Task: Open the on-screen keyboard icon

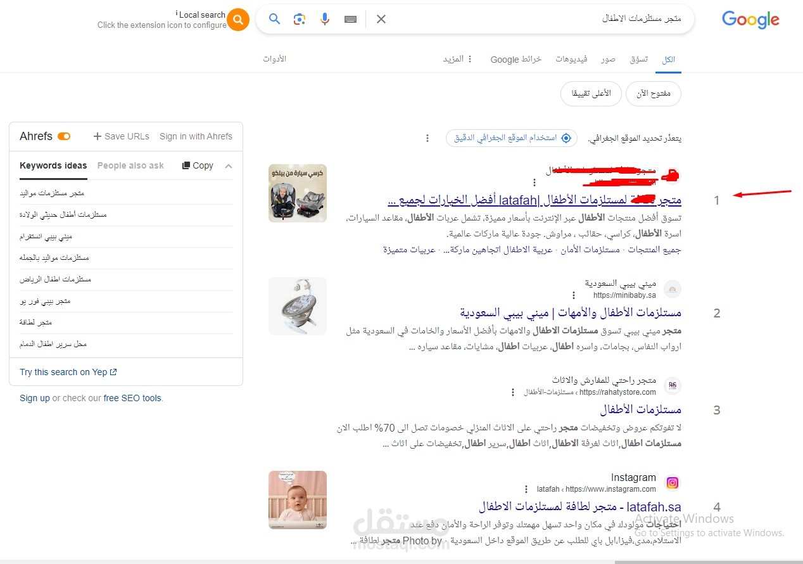Action: click(350, 20)
